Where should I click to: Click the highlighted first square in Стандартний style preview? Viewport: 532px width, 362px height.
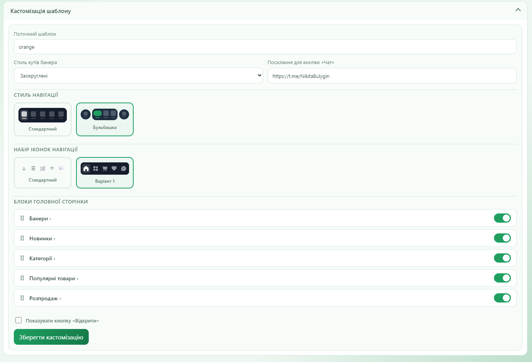(x=24, y=114)
